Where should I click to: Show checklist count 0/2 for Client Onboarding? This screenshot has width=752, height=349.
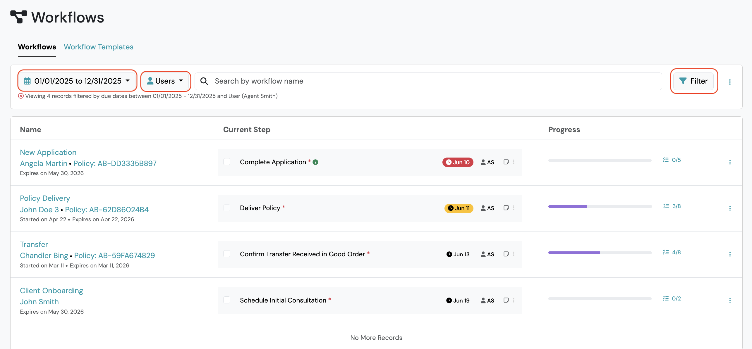[x=672, y=298]
